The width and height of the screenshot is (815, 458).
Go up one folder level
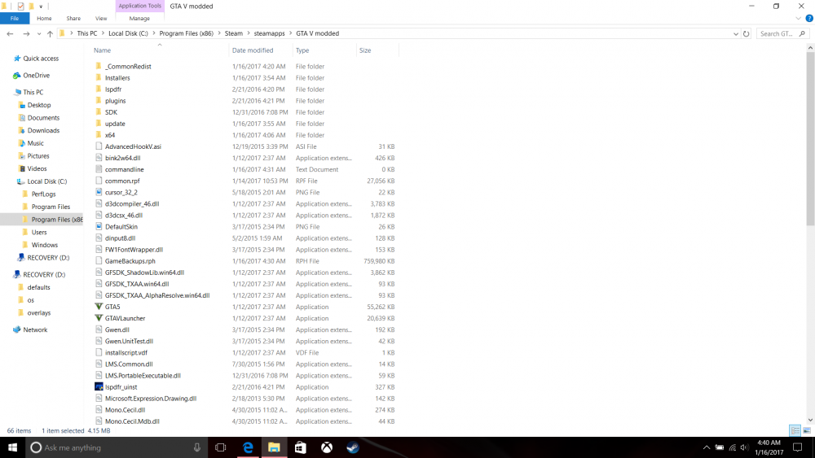(x=50, y=33)
